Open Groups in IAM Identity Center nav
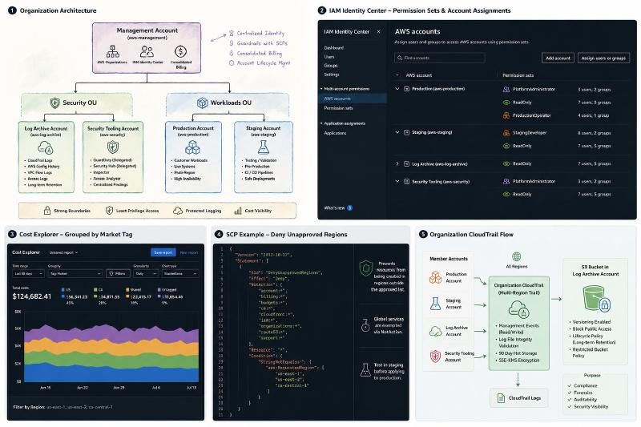This screenshot has width=641, height=427. coord(331,66)
